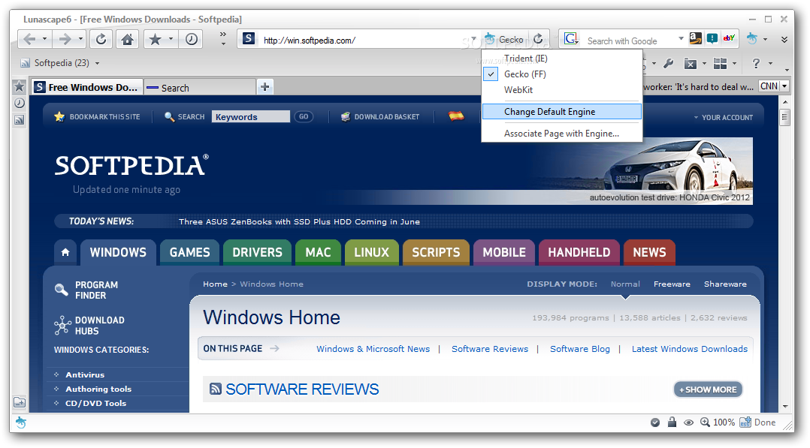Open the Games category tab
810x448 pixels.
189,252
